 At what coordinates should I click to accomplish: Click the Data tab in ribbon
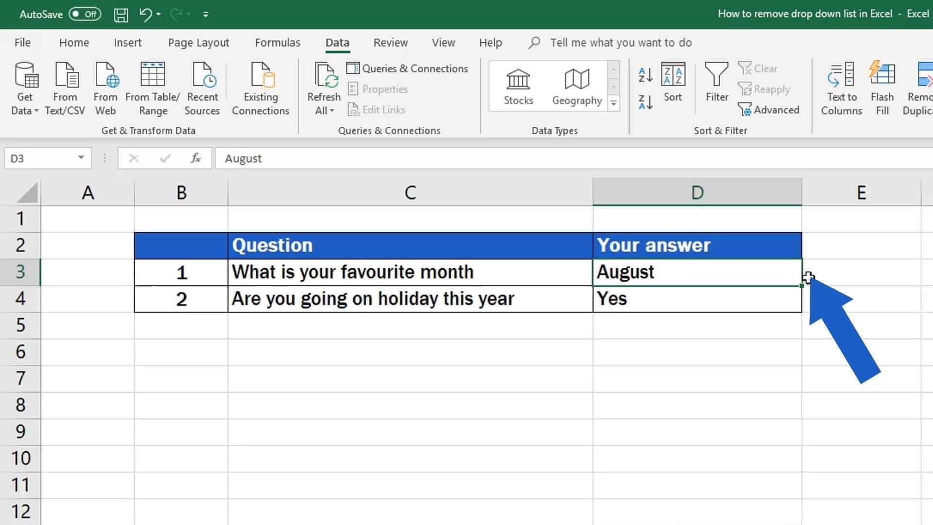[337, 42]
